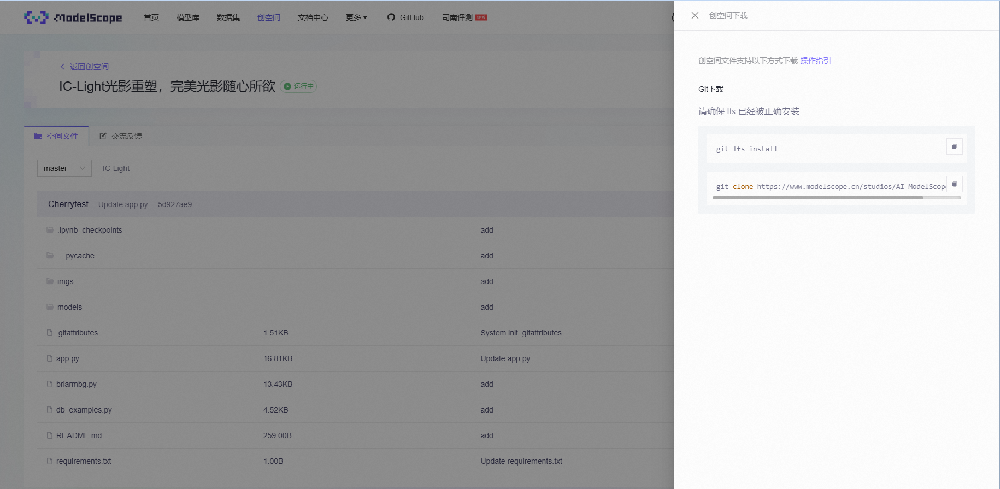
Task: Switch to the 交流反馈 tab
Action: tap(121, 136)
